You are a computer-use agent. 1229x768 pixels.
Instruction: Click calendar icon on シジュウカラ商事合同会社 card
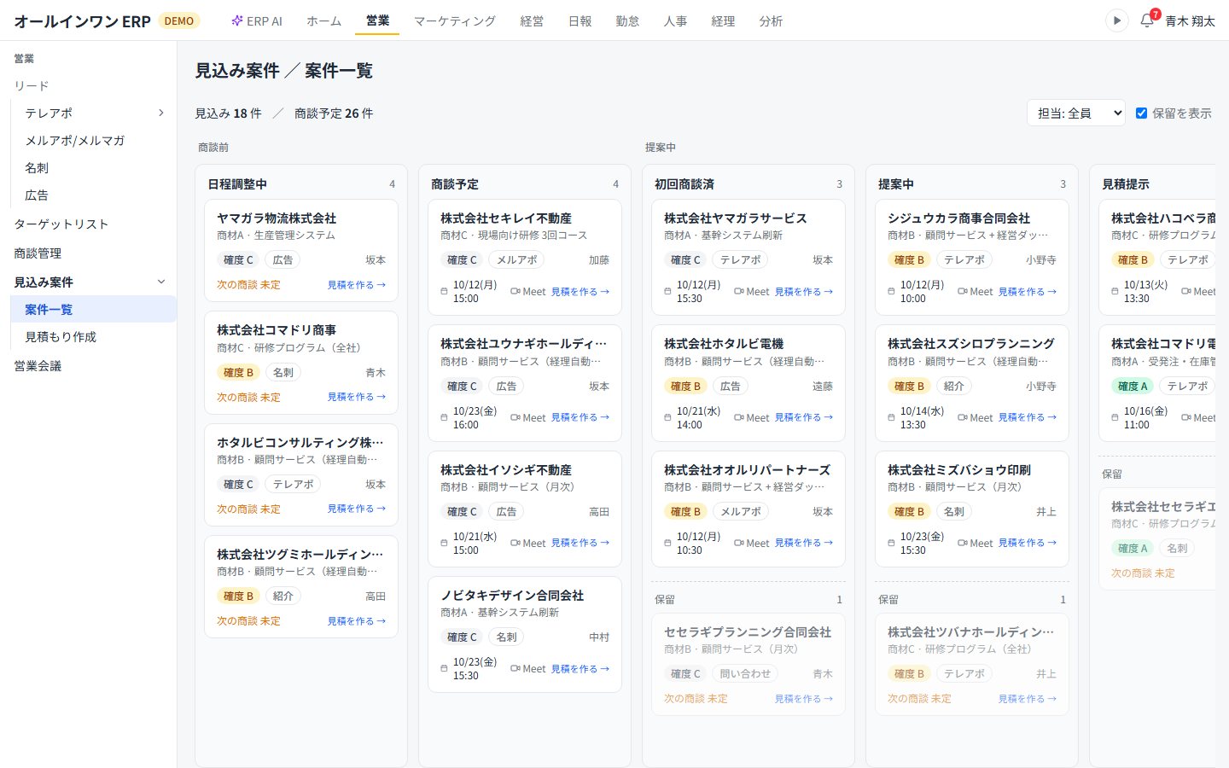pyautogui.click(x=891, y=292)
